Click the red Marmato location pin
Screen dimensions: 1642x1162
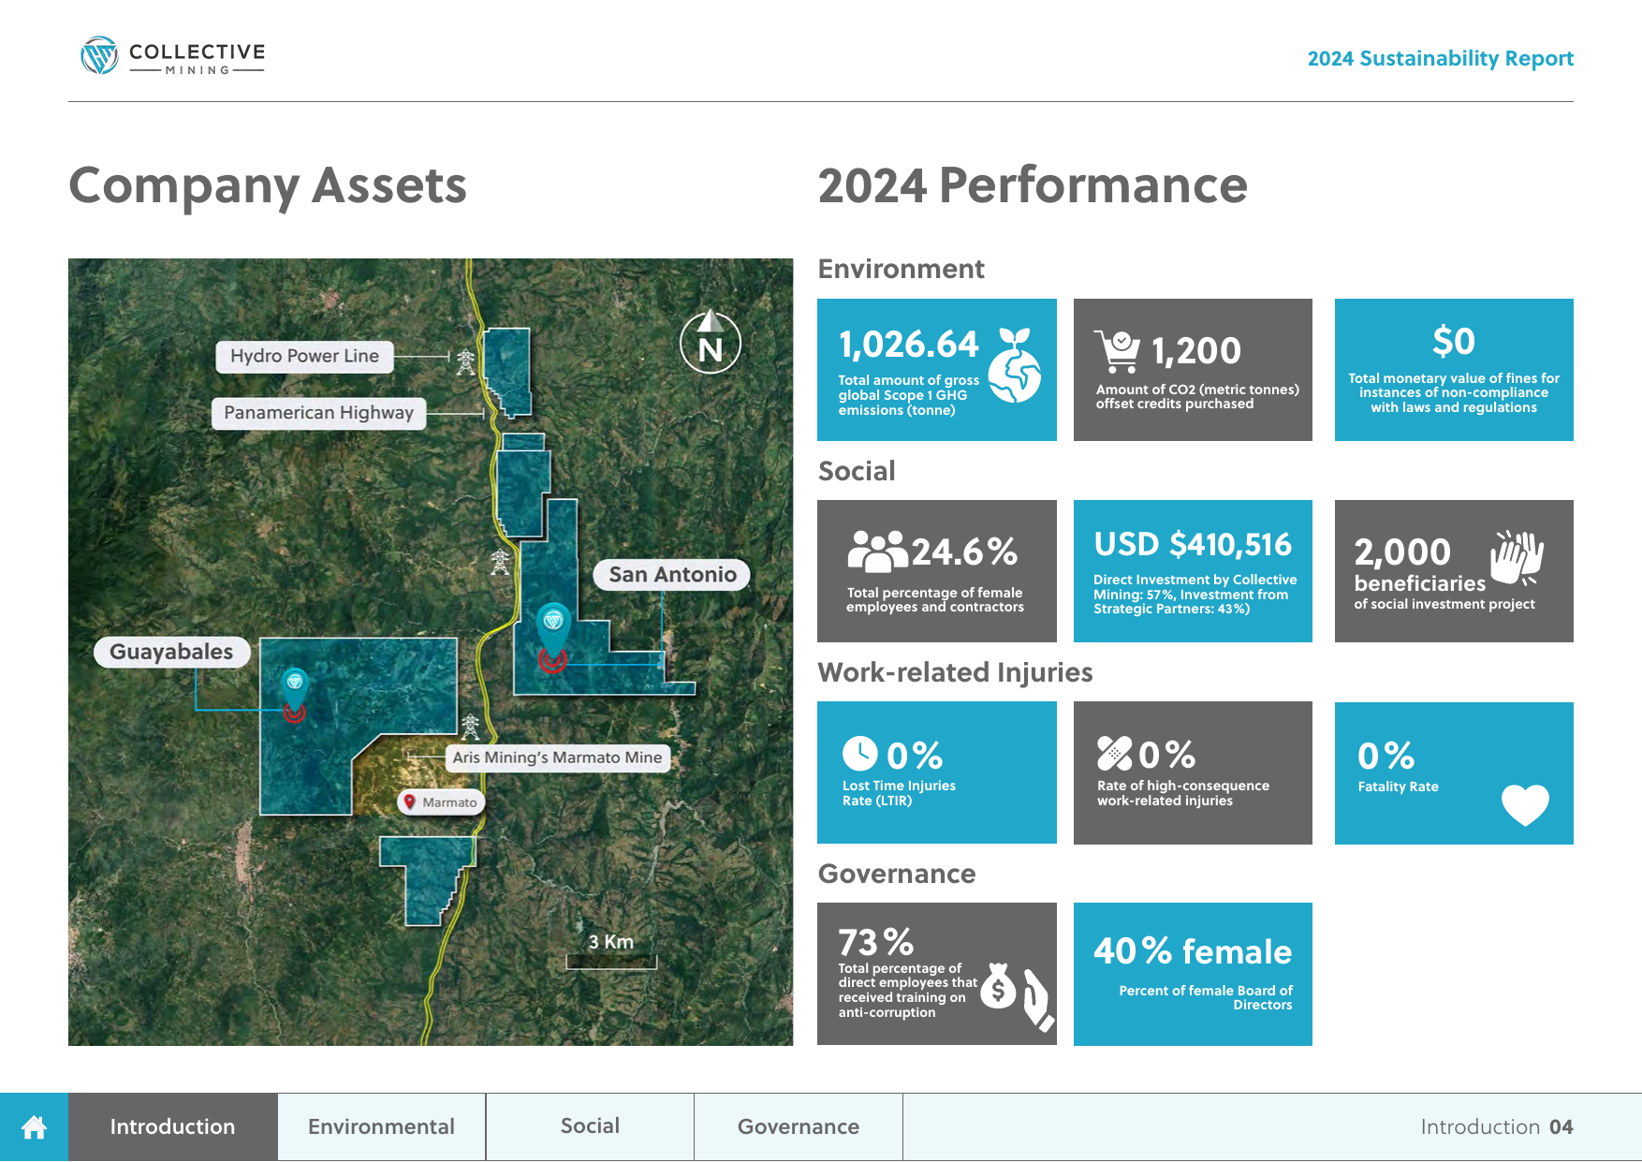coord(409,802)
